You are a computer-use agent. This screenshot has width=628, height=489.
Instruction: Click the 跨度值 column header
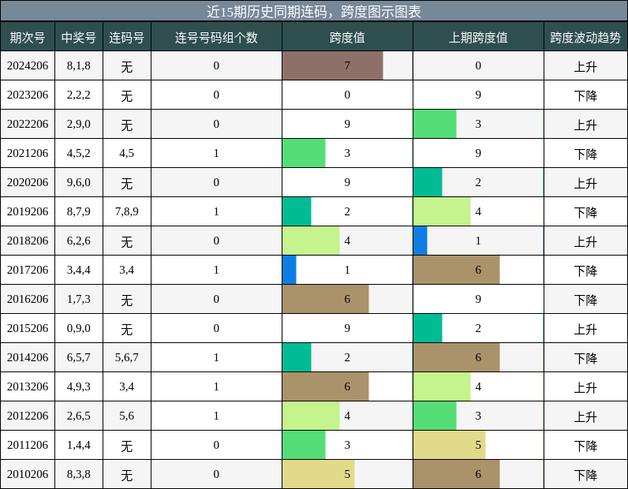(347, 37)
